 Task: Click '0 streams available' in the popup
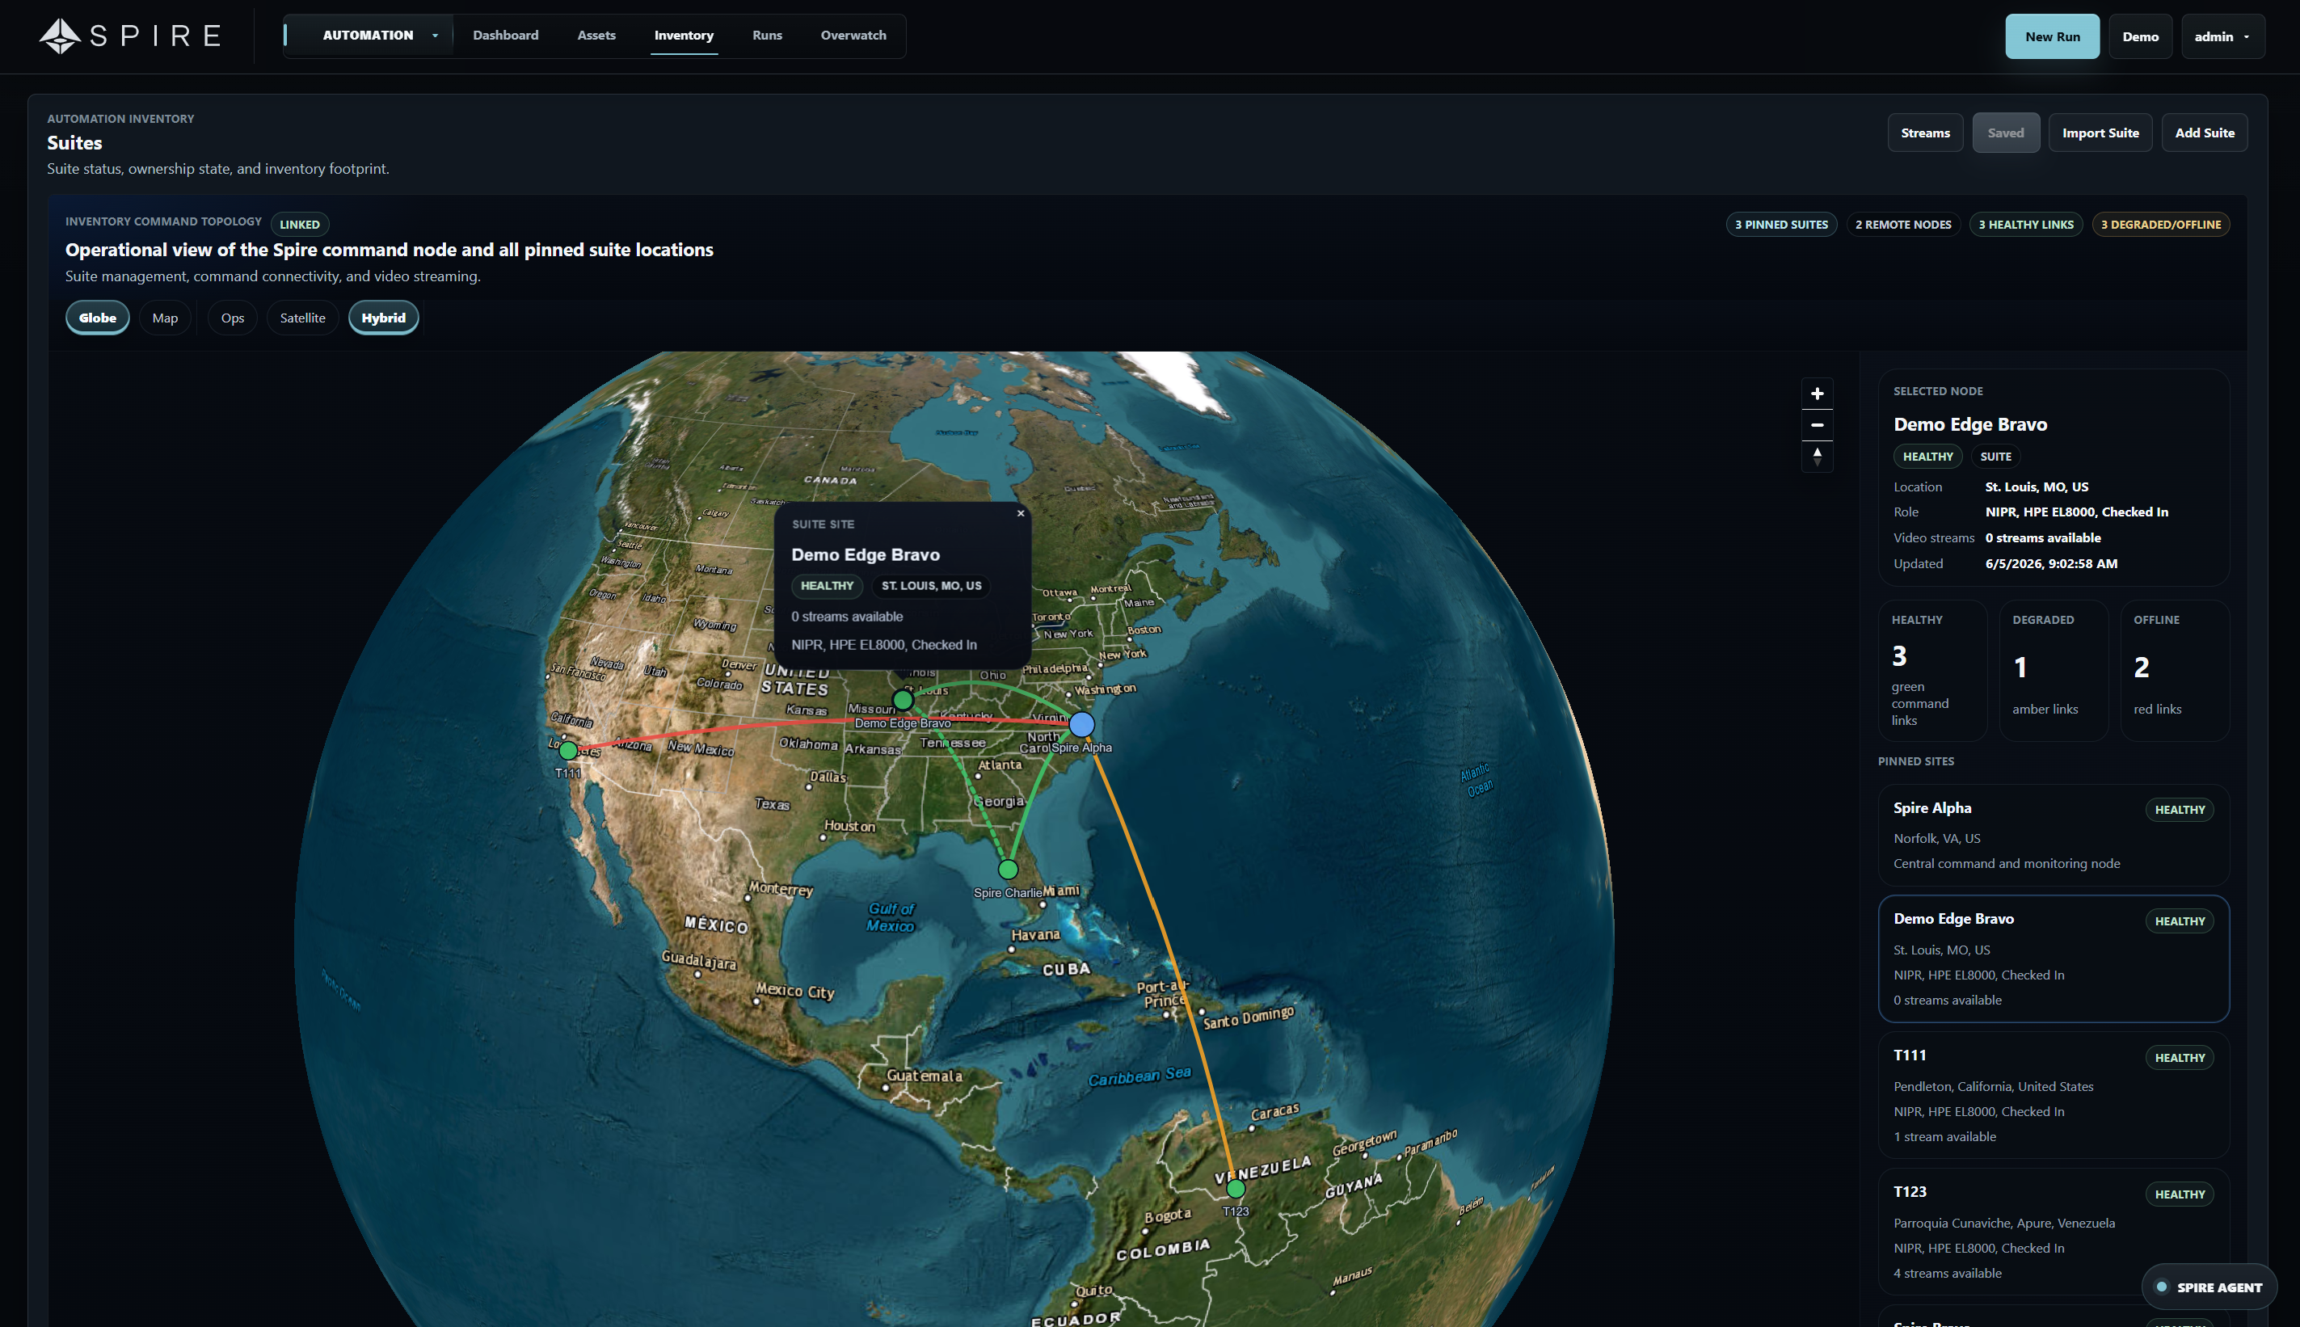coord(847,617)
